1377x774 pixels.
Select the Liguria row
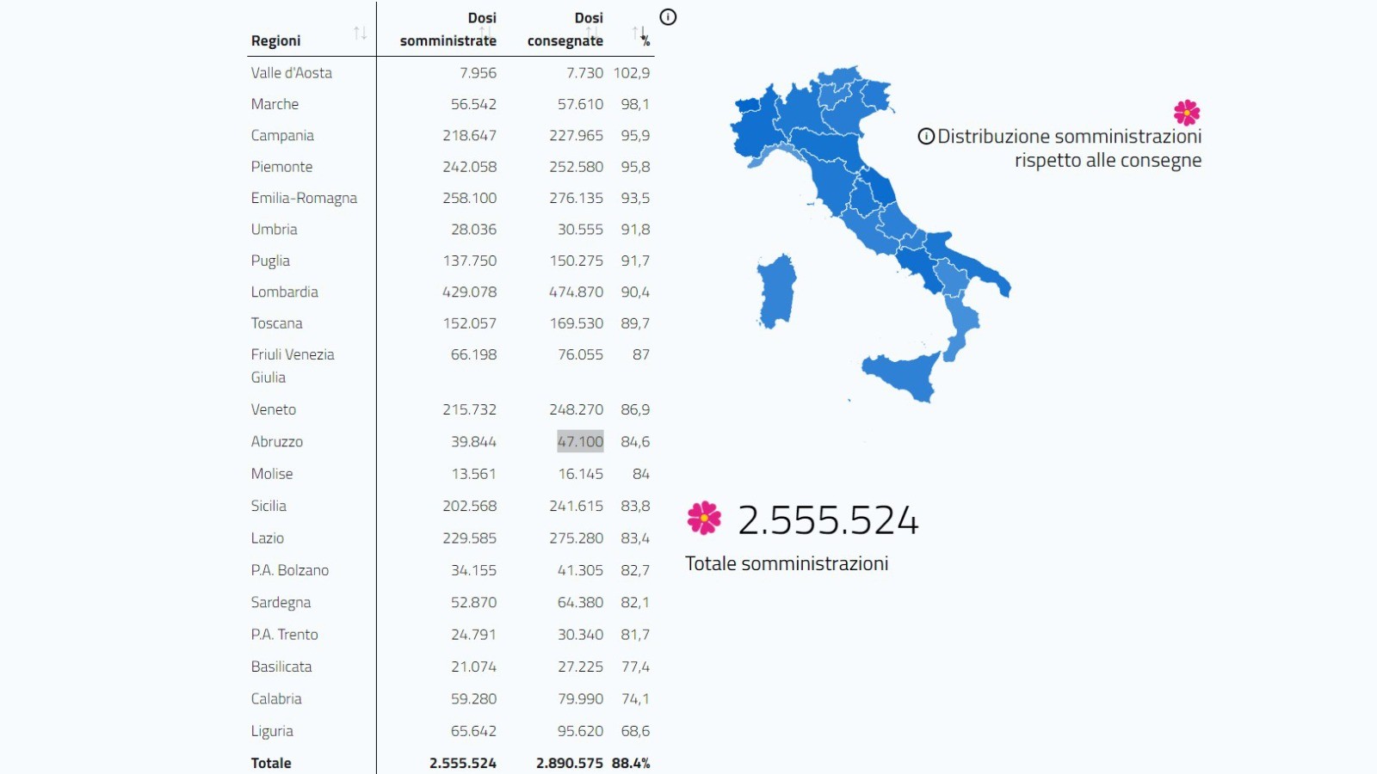(x=450, y=731)
